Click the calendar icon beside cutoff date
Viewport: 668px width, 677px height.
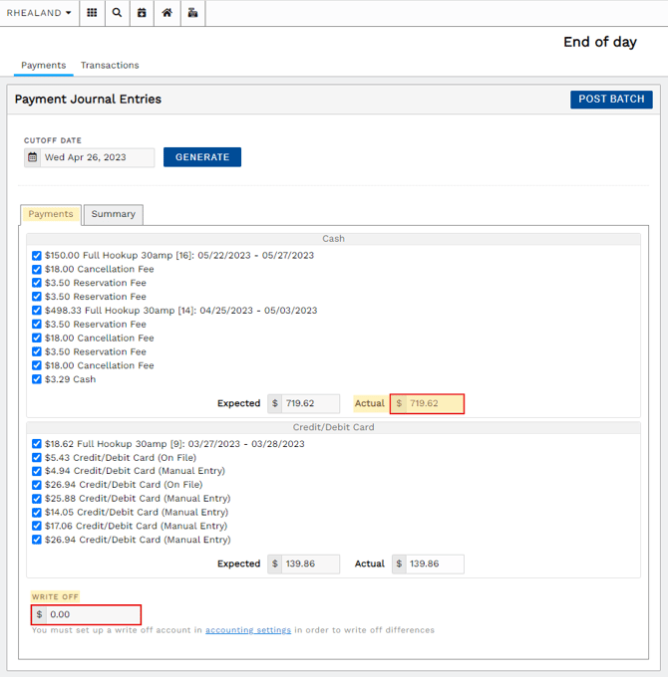(x=33, y=157)
